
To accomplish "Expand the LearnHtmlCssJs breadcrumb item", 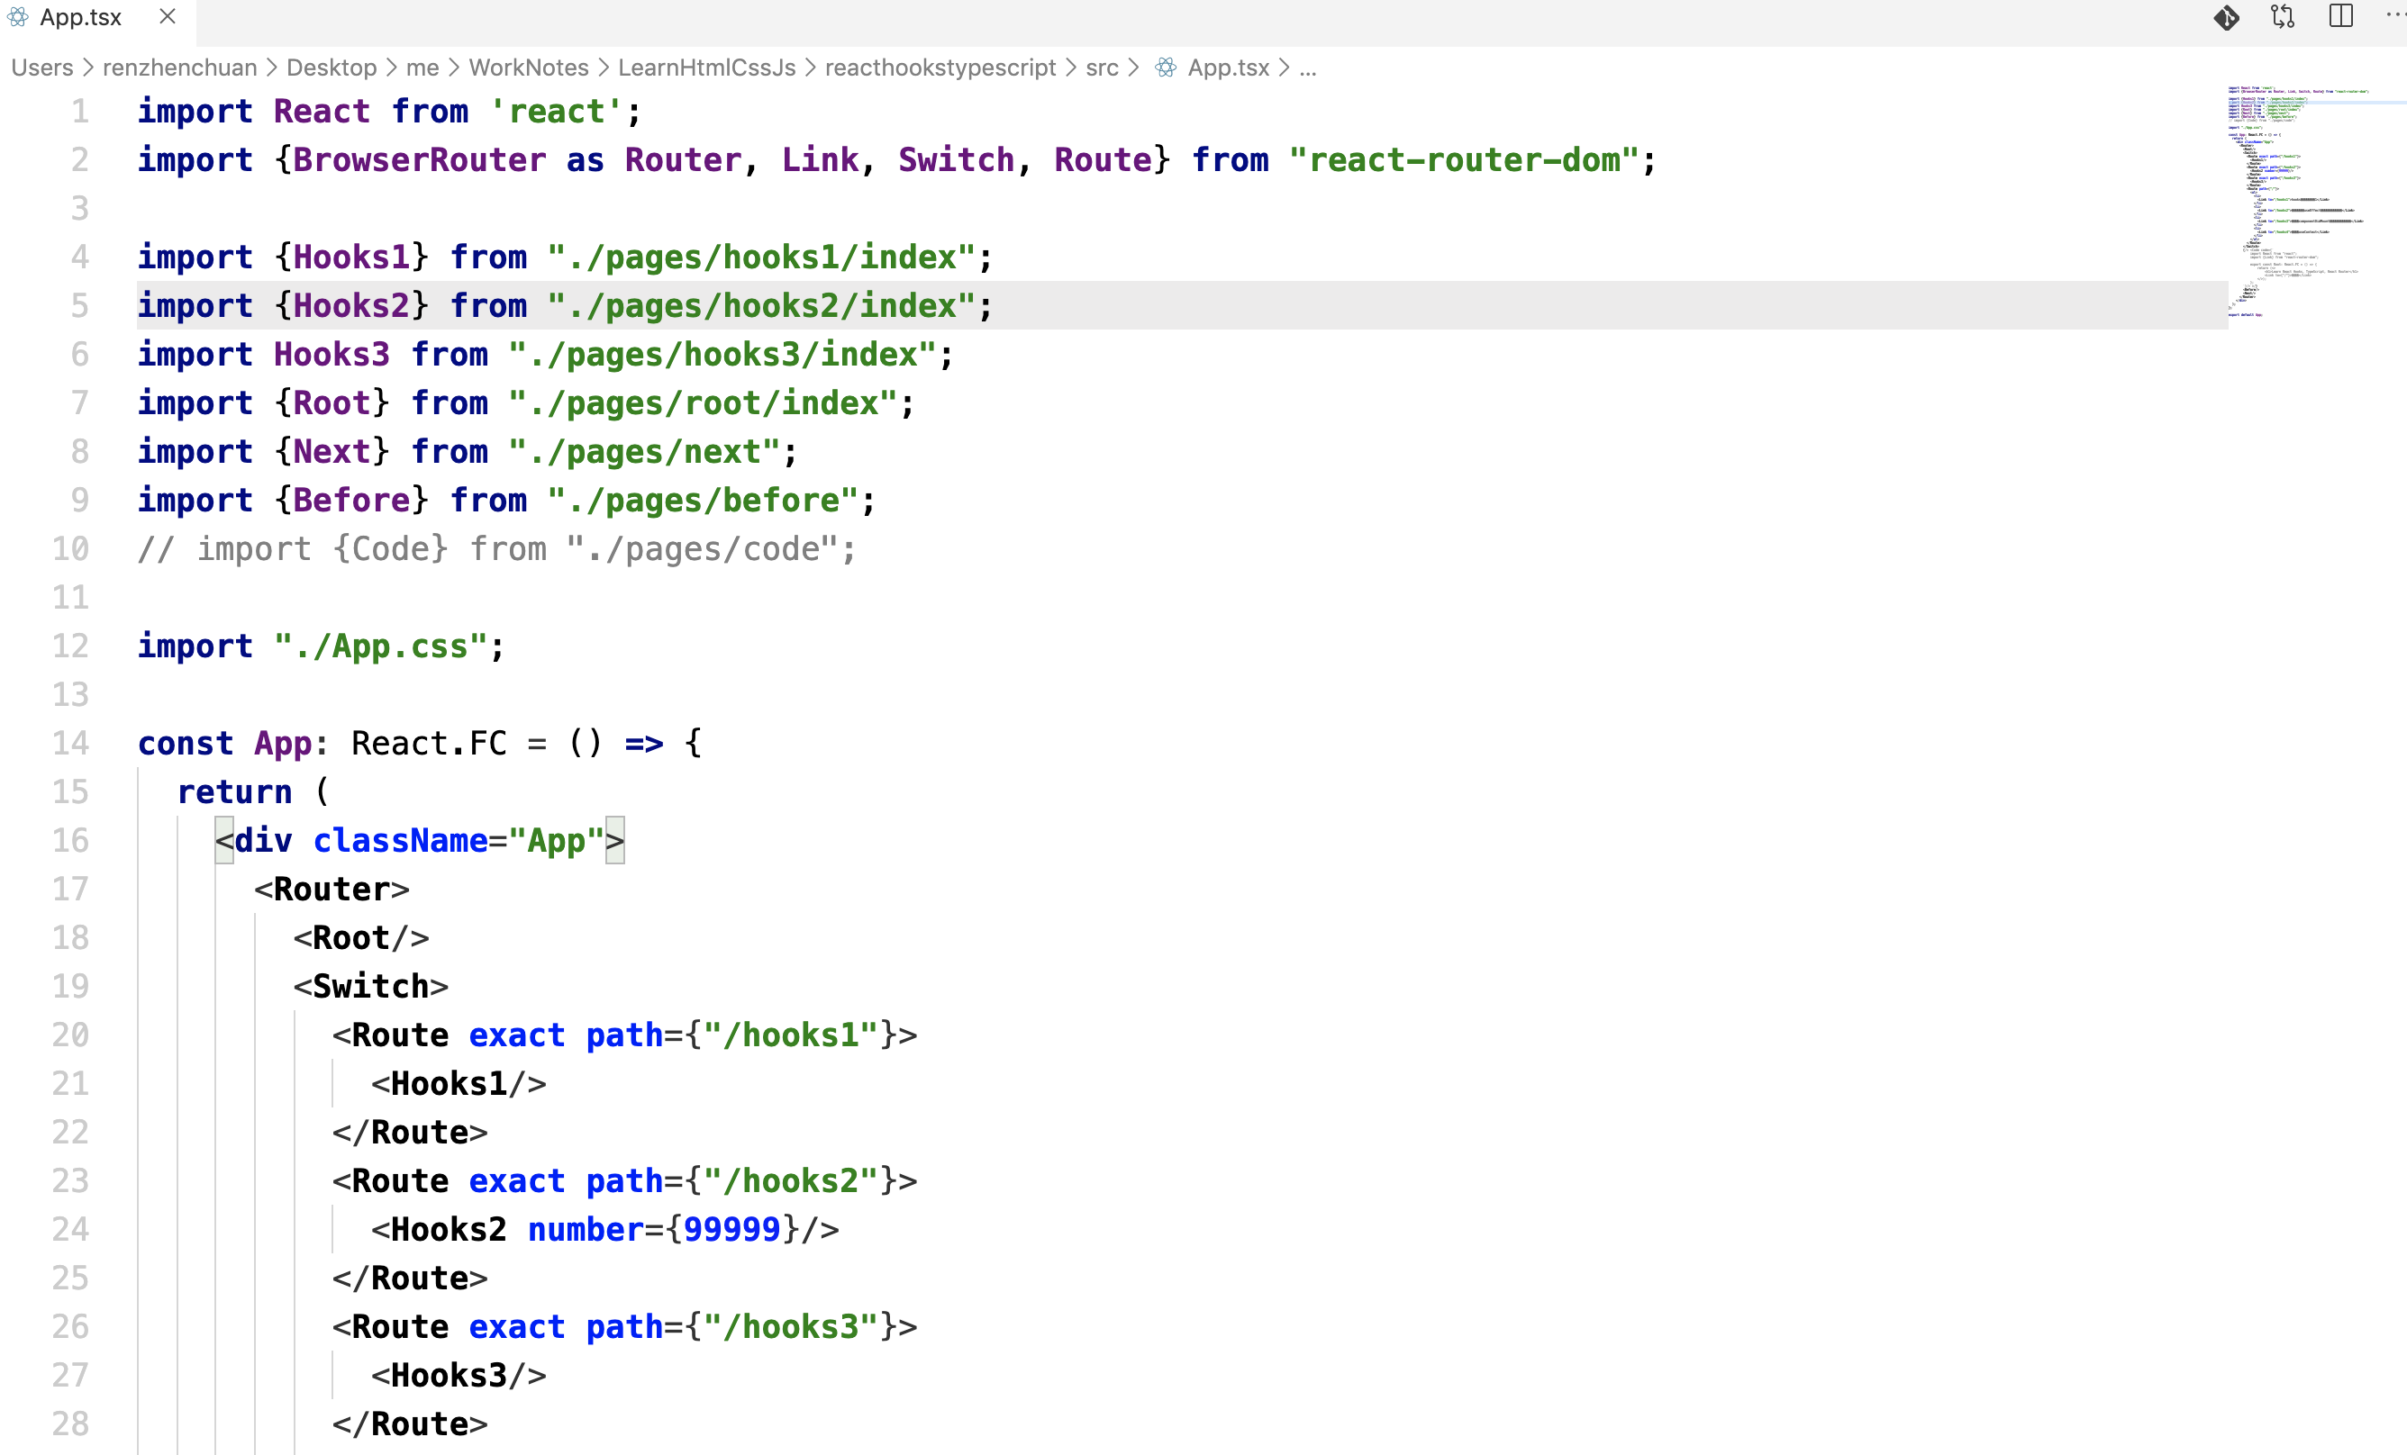I will [706, 68].
